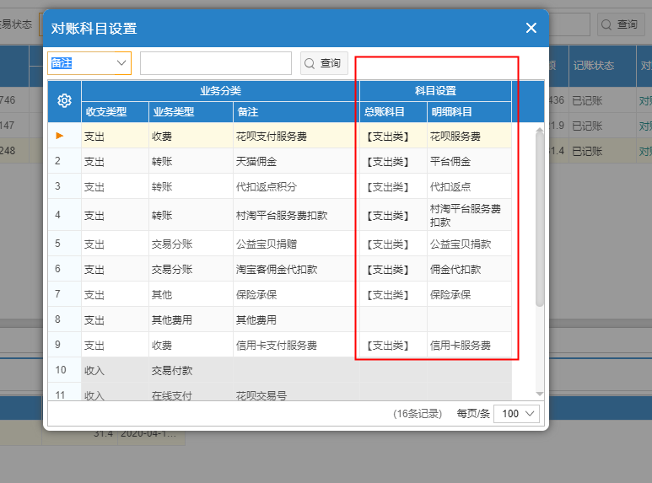This screenshot has height=483, width=652.
Task: Click the 代扣返点 detail subject cell
Action: click(x=469, y=186)
